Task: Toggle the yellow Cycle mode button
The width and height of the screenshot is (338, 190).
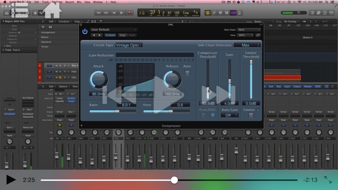Action: point(208,13)
